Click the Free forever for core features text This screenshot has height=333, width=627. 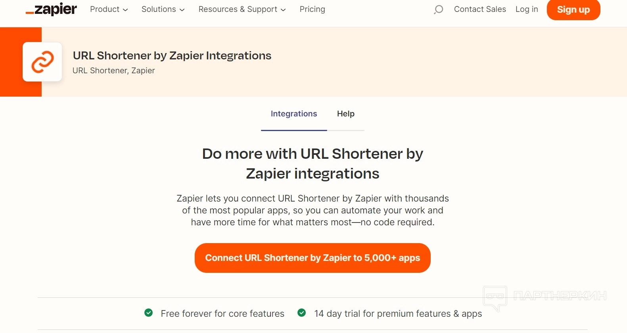(222, 314)
